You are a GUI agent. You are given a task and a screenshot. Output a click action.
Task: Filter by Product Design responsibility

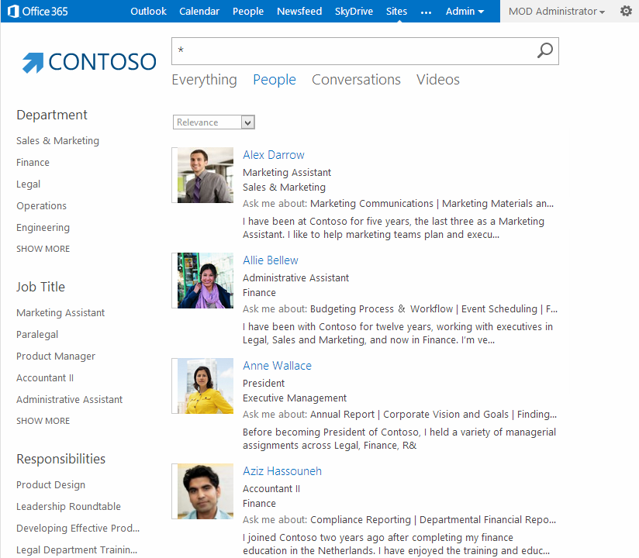pyautogui.click(x=50, y=484)
